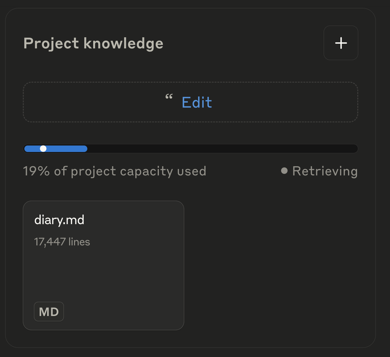Screen dimensions: 390x357
Task: Click the Project knowledge heading
Action: 93,43
